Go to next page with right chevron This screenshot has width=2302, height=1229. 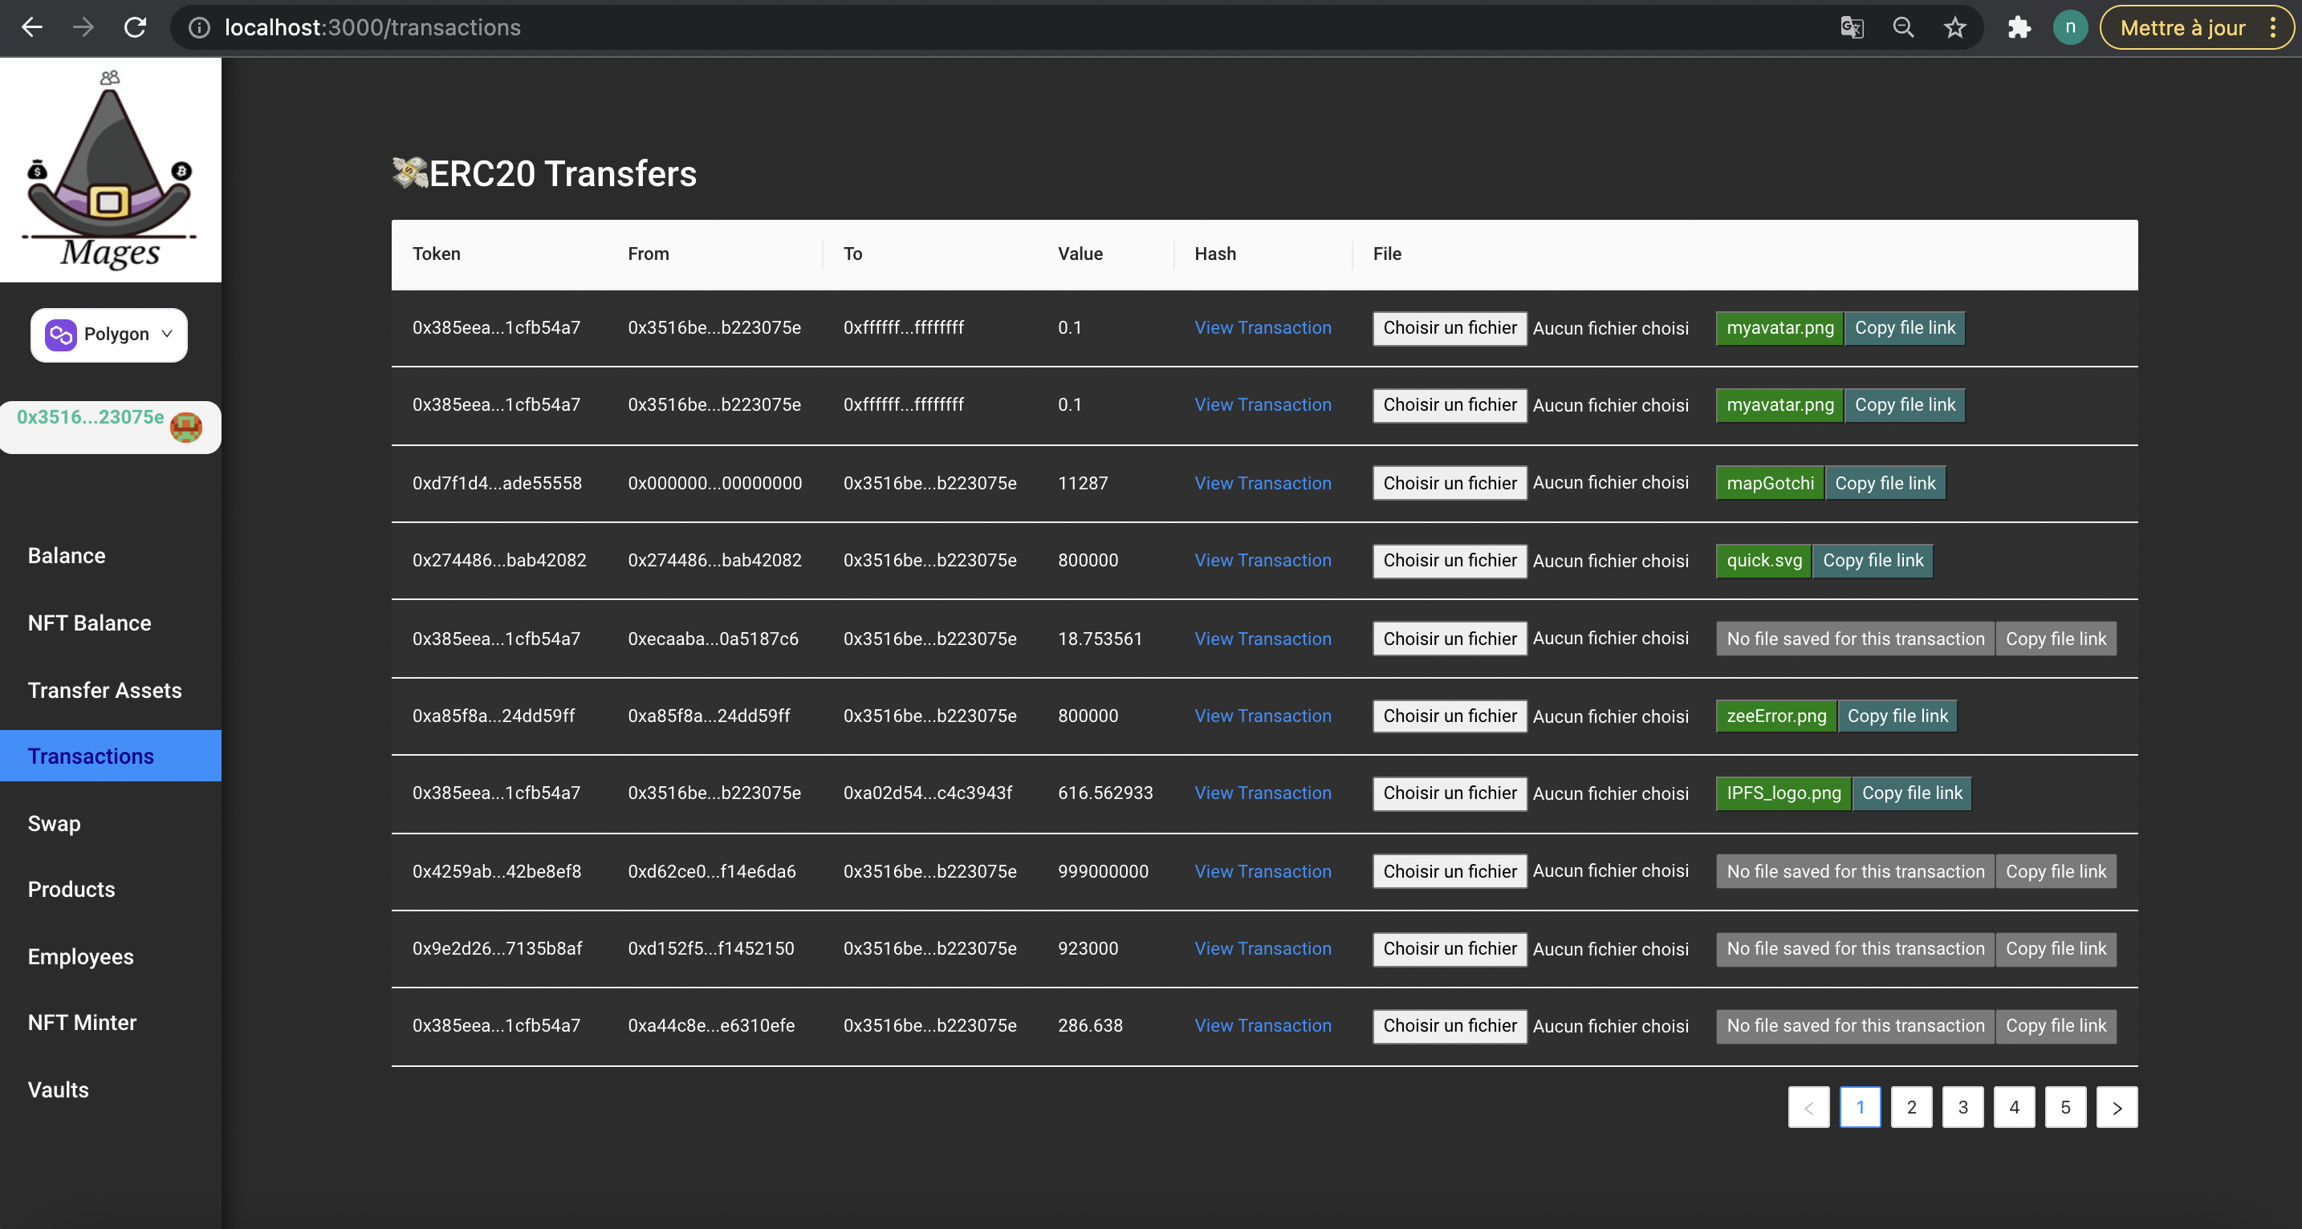tap(2116, 1108)
